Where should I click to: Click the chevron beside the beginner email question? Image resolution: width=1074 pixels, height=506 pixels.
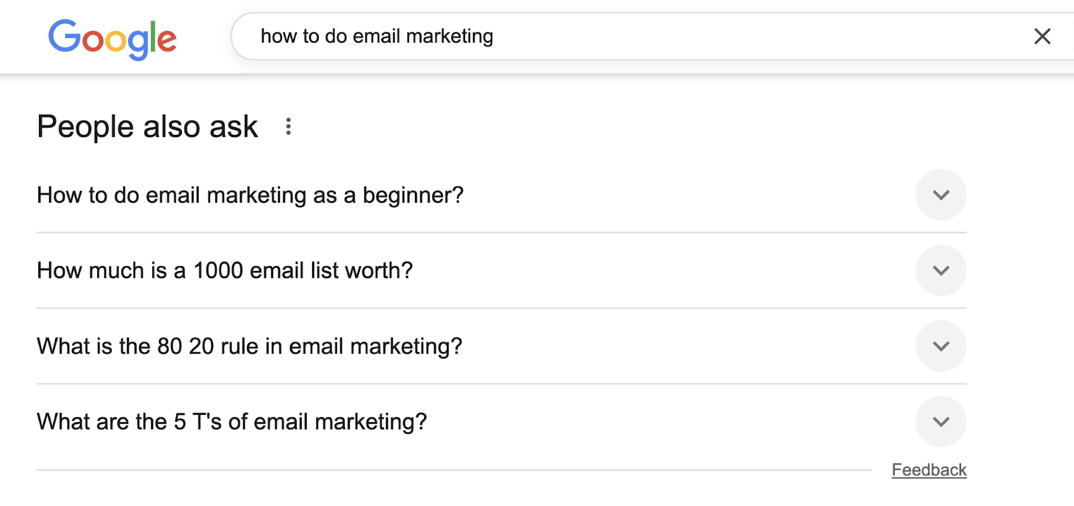pyautogui.click(x=941, y=195)
